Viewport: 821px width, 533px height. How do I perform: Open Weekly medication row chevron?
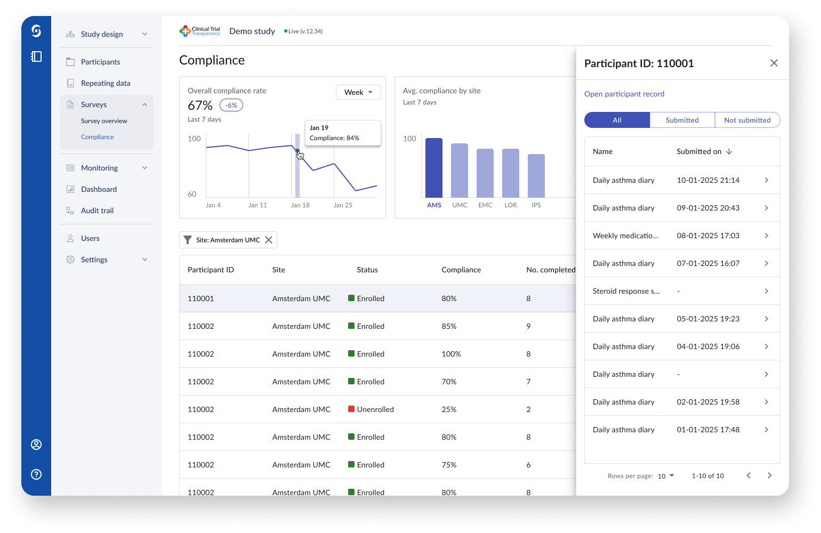pos(767,236)
